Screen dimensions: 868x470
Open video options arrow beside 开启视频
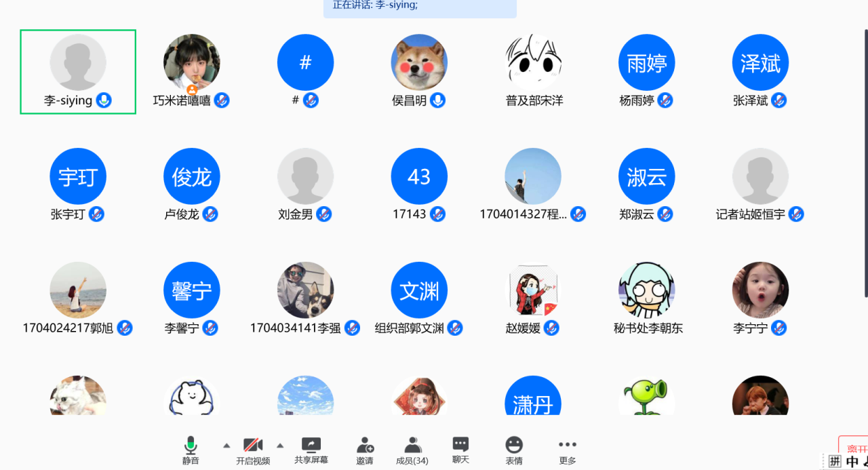pos(279,446)
